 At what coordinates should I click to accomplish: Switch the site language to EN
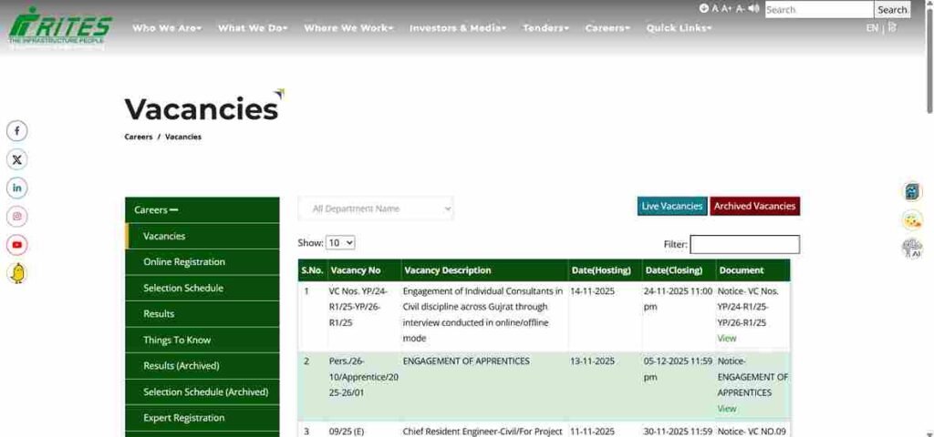click(872, 28)
